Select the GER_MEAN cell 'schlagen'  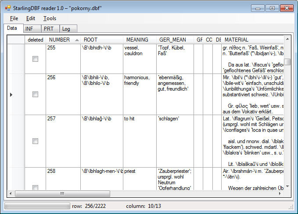tap(175, 141)
